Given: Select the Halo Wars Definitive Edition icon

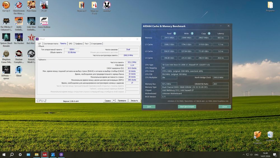Looking at the screenshot, I should click(31, 24).
